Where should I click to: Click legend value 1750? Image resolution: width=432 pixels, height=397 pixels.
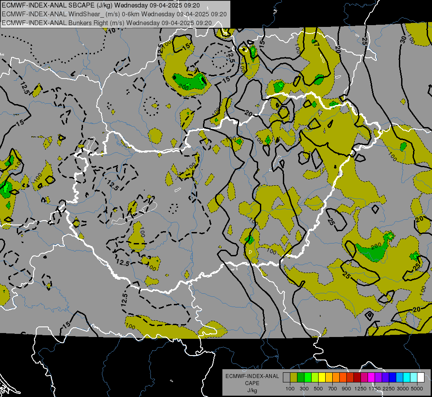tap(375, 389)
